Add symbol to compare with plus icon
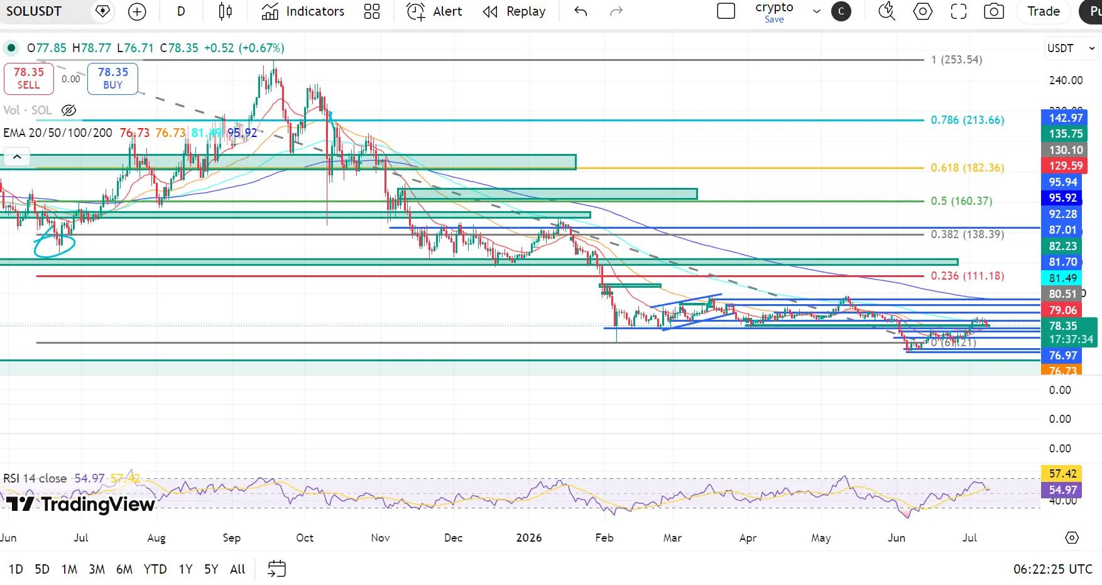1102x585 pixels. (x=136, y=11)
